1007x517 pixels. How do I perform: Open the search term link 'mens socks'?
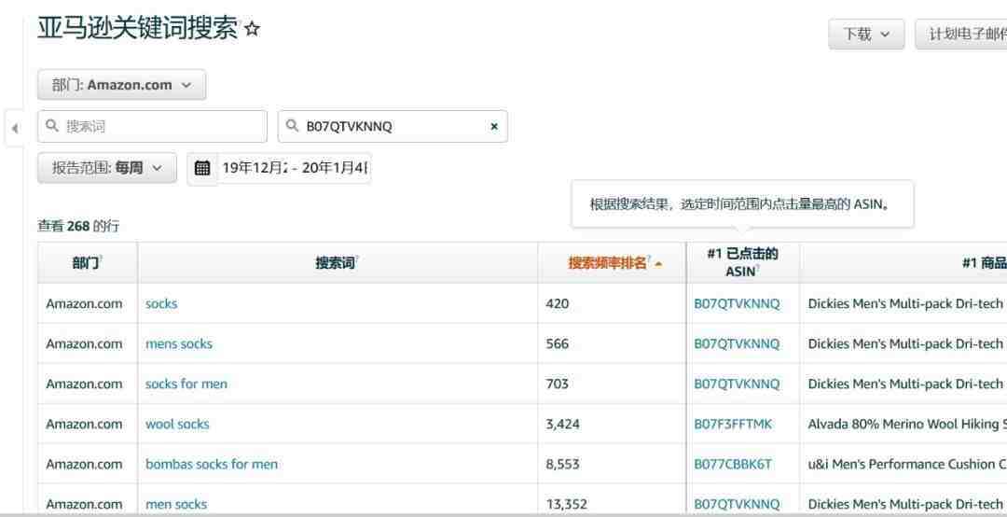178,344
